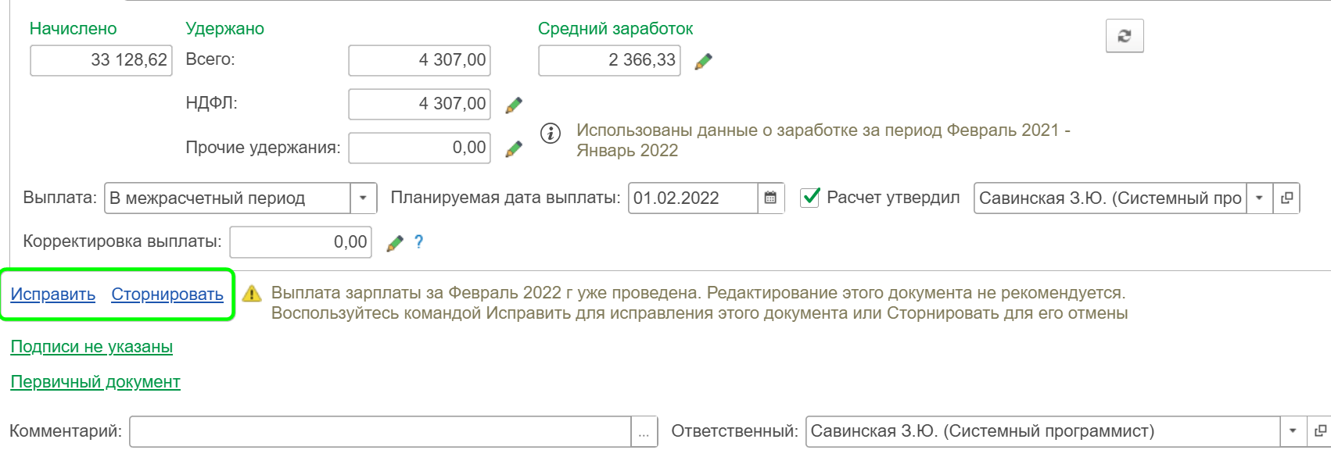Open the Ответственный dropdown arrow
The height and width of the screenshot is (450, 1331).
pyautogui.click(x=1293, y=429)
